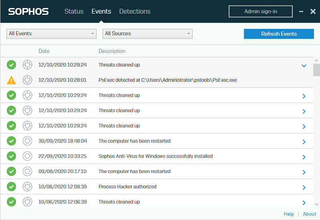
Task: Open the All Sources filter dropdown
Action: click(147, 34)
